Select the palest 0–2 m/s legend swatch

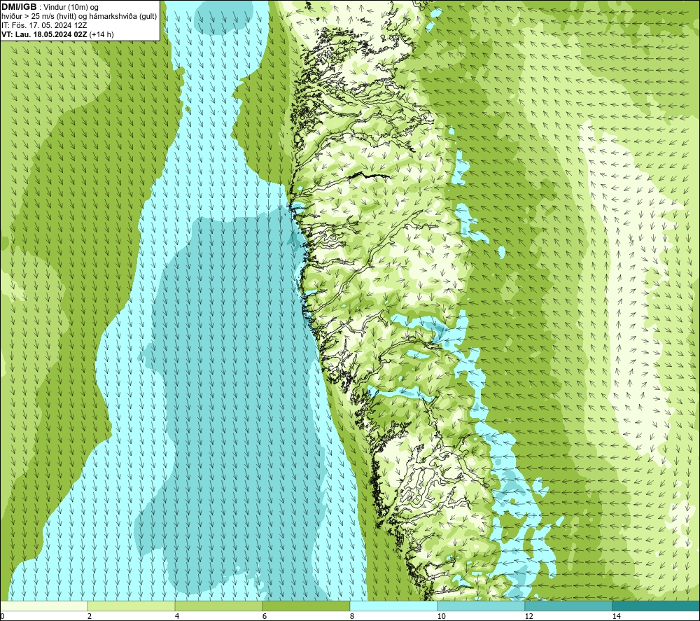[x=43, y=606]
